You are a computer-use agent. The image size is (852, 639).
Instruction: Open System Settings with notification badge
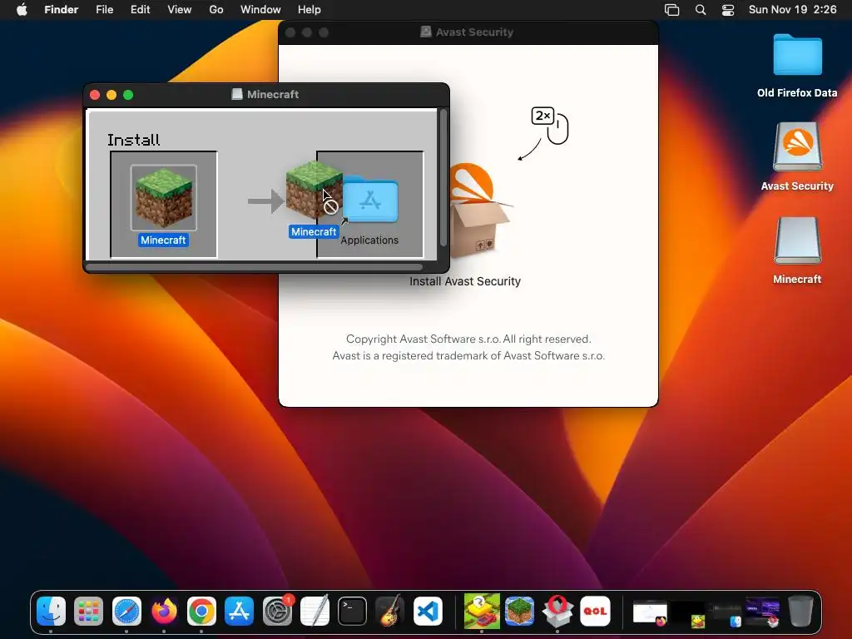277,611
